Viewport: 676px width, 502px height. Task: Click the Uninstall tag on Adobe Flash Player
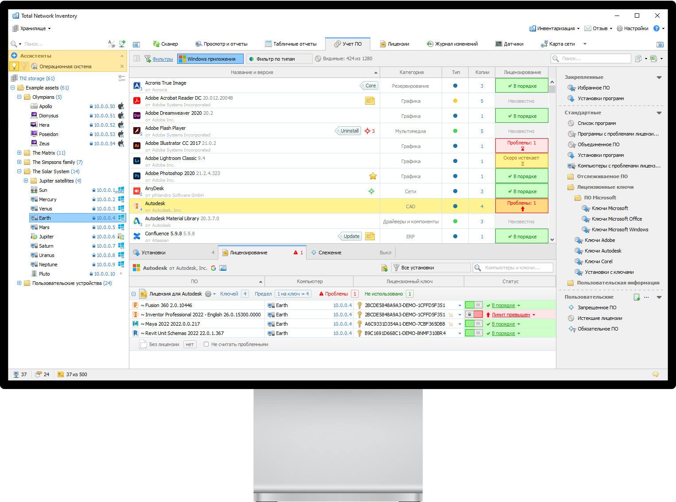click(348, 131)
